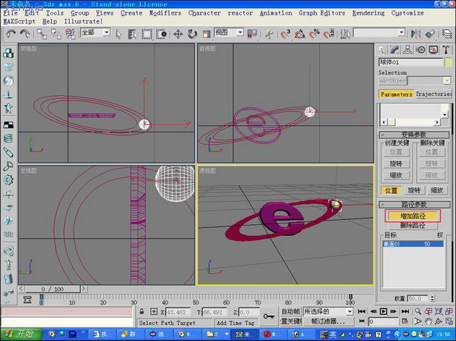This screenshot has width=456, height=341.
Task: Activate the Select and Scale tool
Action: 206,34
